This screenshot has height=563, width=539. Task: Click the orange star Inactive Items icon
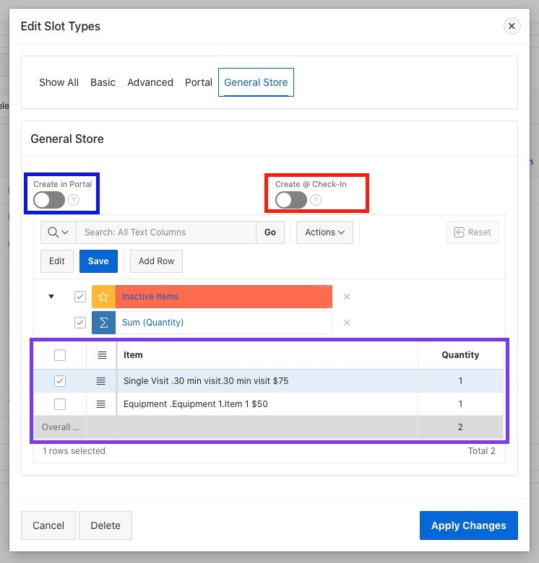[103, 297]
